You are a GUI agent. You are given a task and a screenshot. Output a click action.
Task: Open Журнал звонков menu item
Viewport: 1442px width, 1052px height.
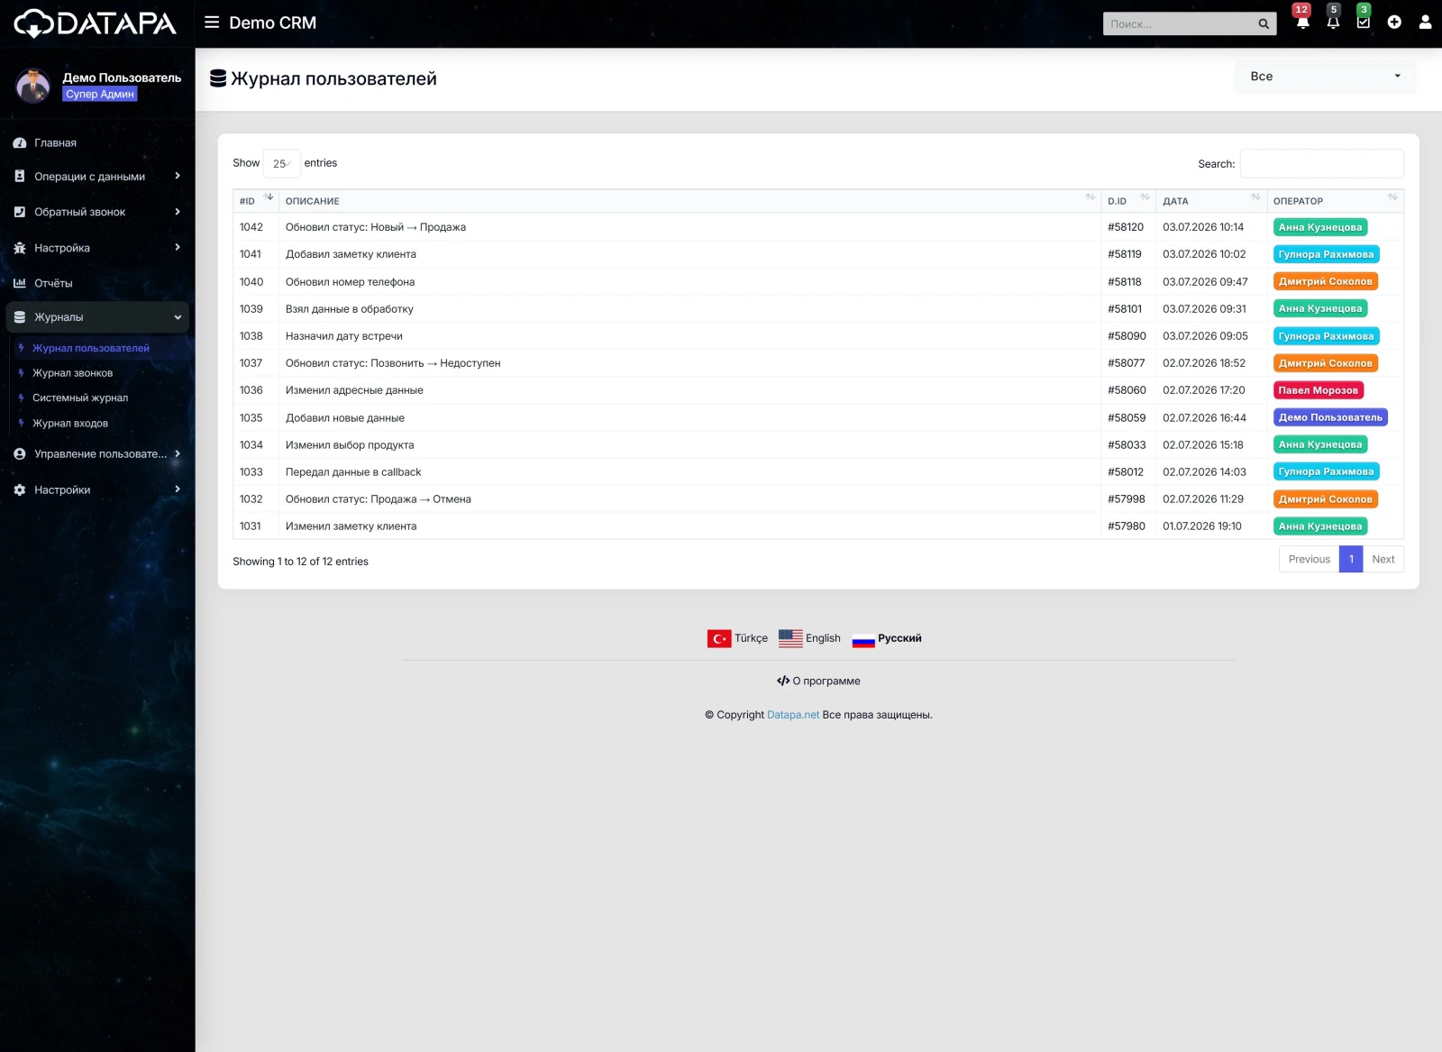coord(72,373)
